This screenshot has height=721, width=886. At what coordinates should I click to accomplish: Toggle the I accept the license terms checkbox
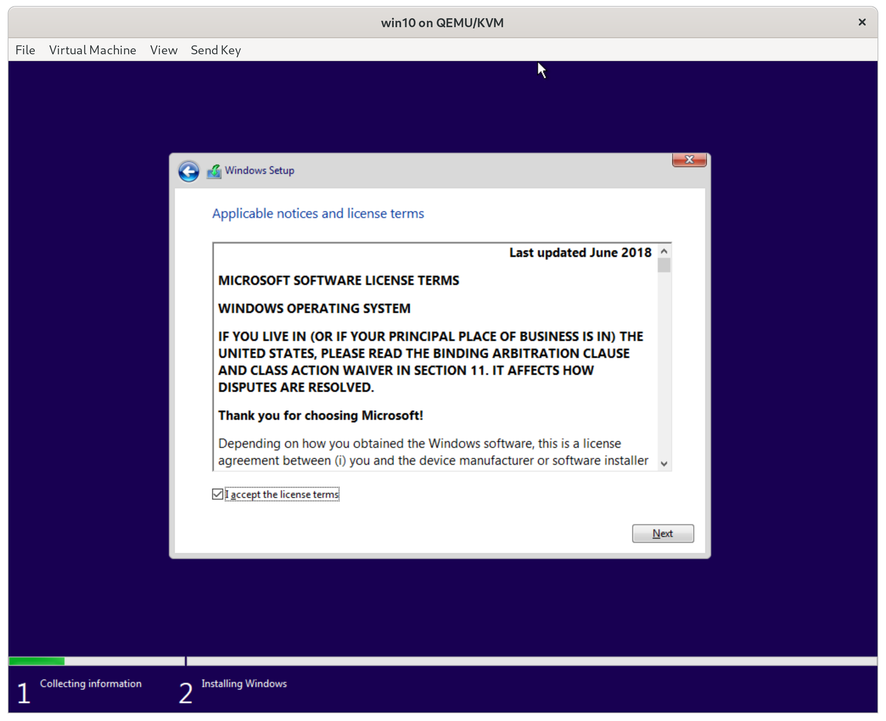[x=217, y=494]
